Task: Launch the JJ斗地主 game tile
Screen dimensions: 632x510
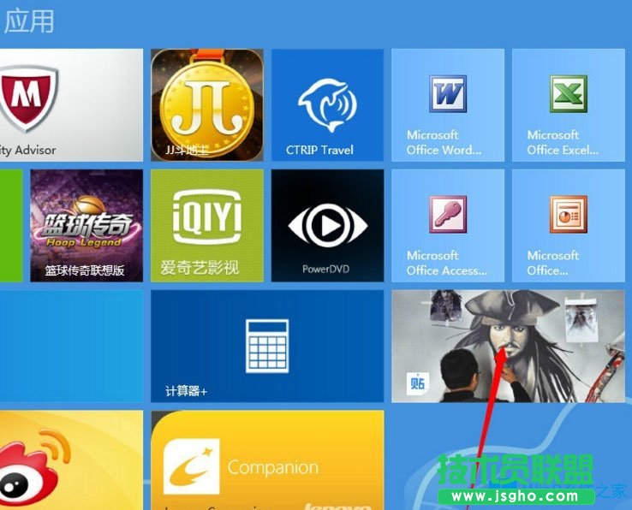Action: (x=207, y=105)
